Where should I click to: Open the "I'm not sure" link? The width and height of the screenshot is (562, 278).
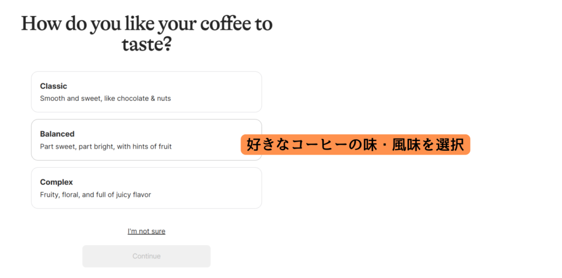(146, 231)
